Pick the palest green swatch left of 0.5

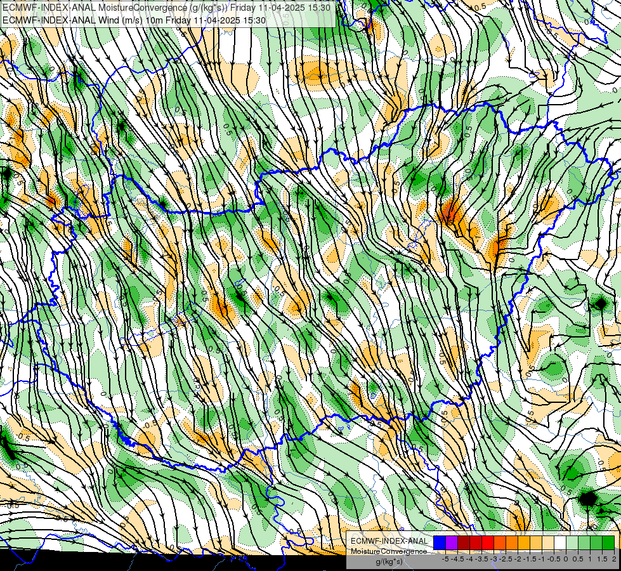[572, 543]
